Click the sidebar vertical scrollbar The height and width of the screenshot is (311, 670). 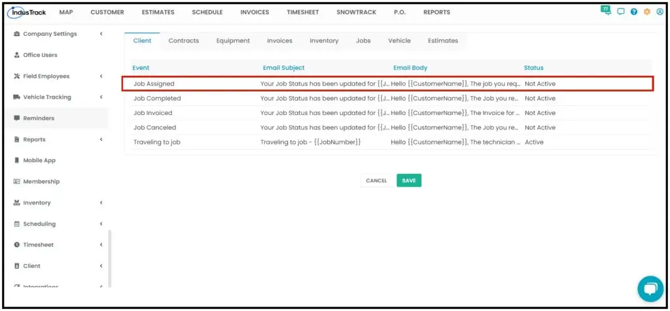tap(109, 259)
